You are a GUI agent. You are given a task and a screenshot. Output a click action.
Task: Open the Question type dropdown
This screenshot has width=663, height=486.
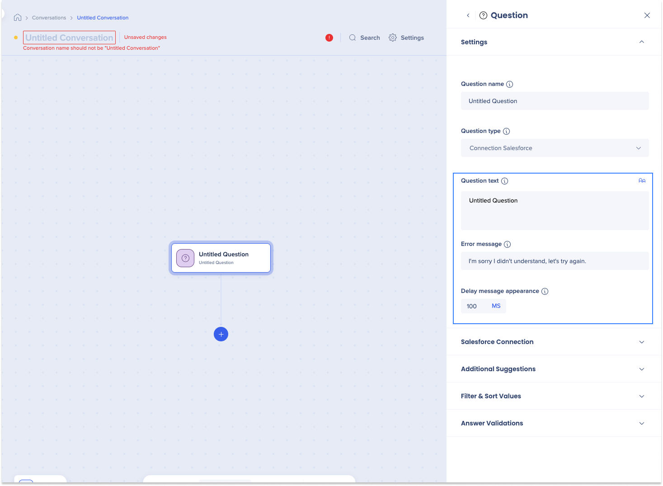tap(555, 148)
